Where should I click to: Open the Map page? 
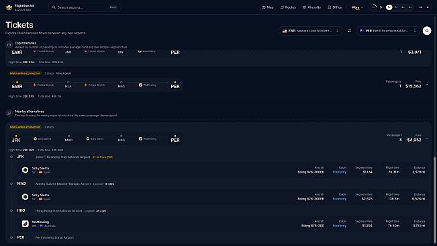point(268,7)
